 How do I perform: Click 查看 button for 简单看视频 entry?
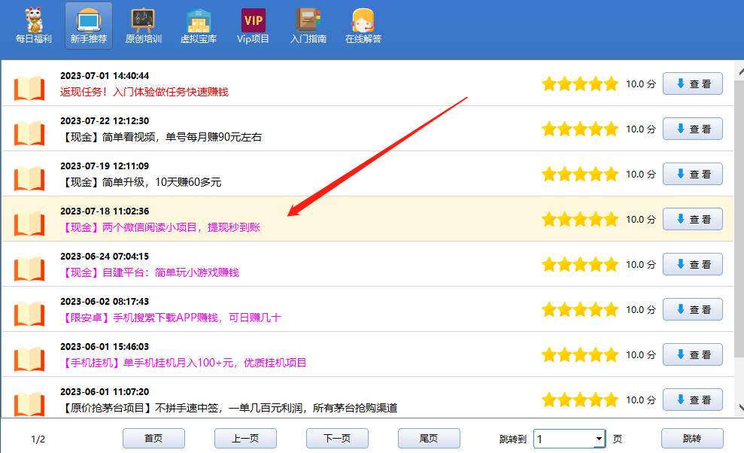click(693, 129)
